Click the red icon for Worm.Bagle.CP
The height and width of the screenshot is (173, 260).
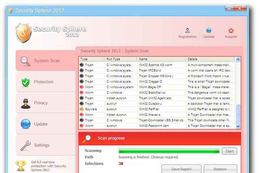pos(82,87)
